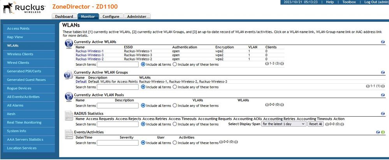Open the Ruckus-Wireless-1 WLAN link
Image resolution: width=389 pixels, height=160 pixels.
click(x=90, y=51)
